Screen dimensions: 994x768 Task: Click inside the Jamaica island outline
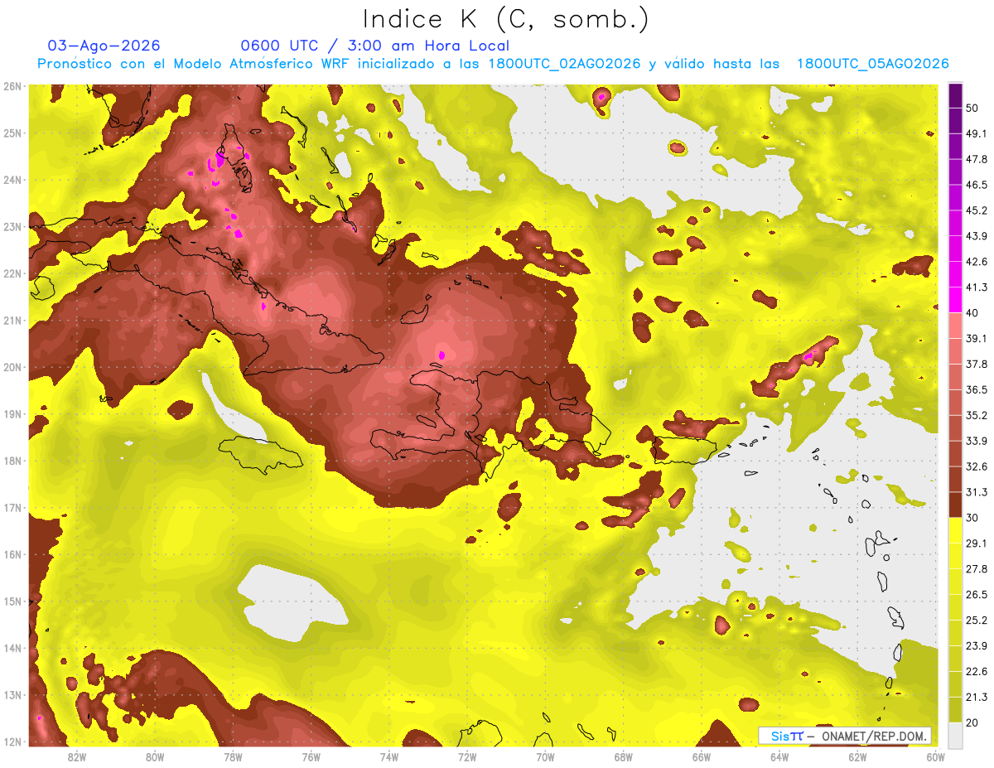259,453
